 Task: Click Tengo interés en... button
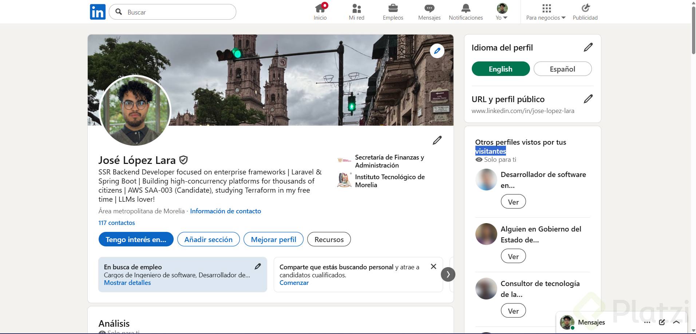tap(136, 239)
